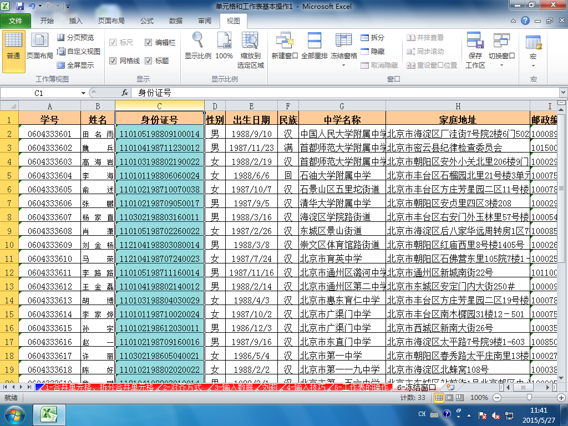Toggle the 网格线 gridlines checkbox
The width and height of the screenshot is (568, 426).
pos(113,60)
